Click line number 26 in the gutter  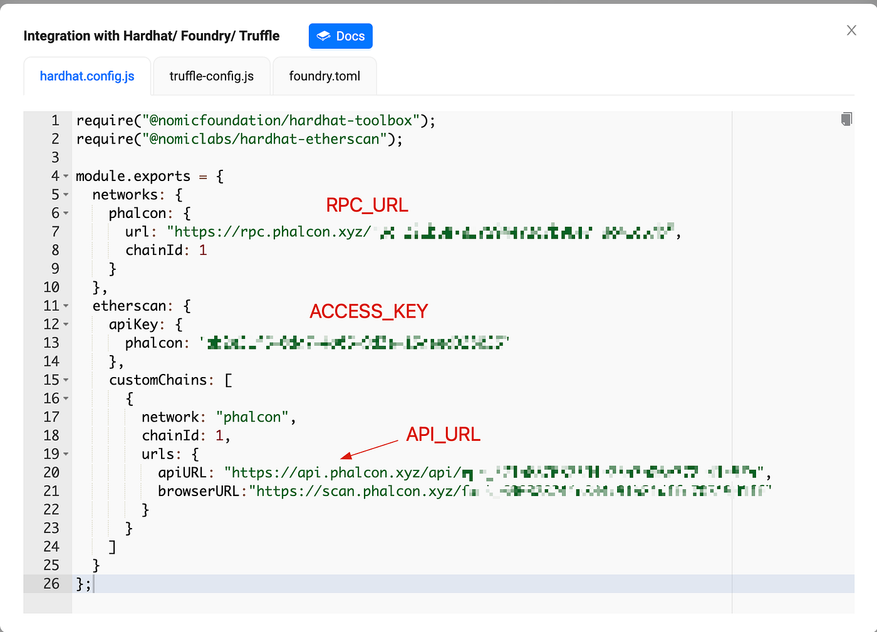pos(51,584)
